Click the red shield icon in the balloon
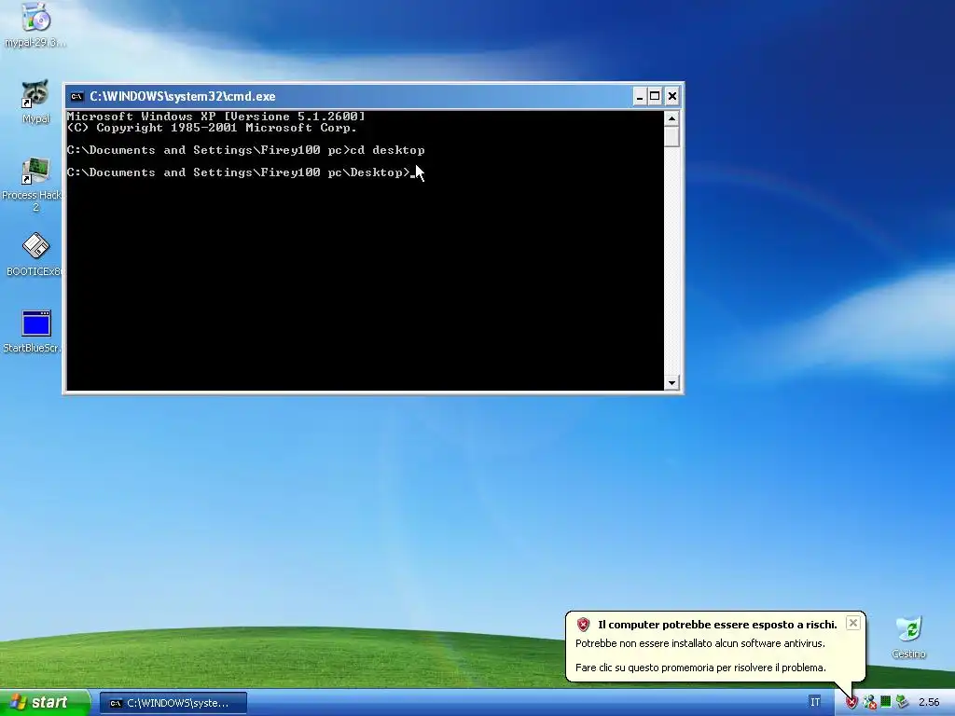955x716 pixels. tap(584, 624)
